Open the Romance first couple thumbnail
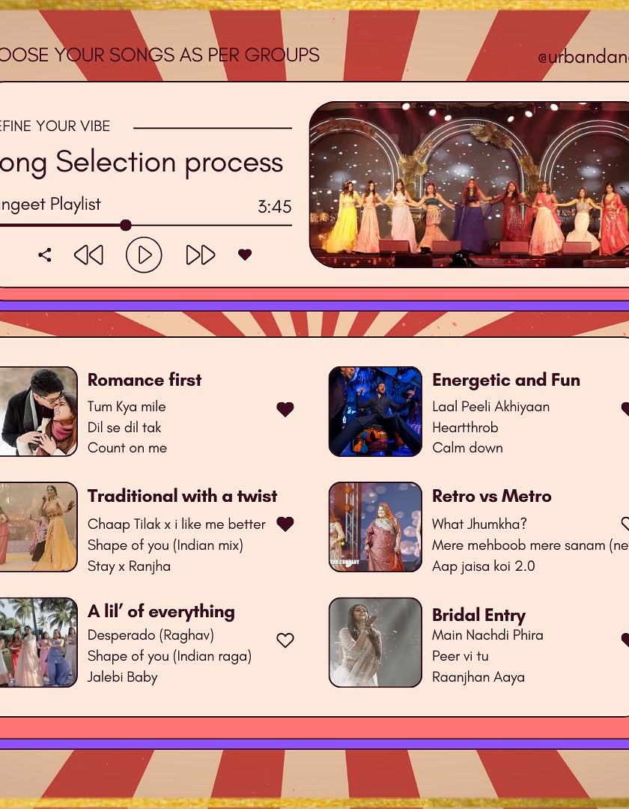629x809 pixels. pyautogui.click(x=38, y=411)
